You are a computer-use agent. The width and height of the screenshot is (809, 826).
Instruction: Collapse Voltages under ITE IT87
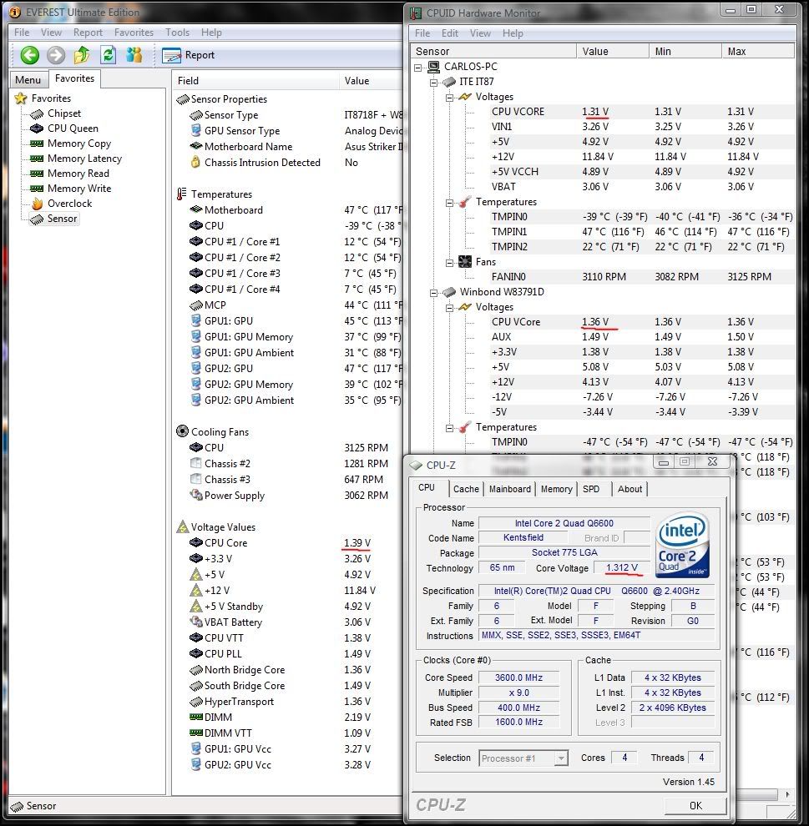tap(449, 98)
